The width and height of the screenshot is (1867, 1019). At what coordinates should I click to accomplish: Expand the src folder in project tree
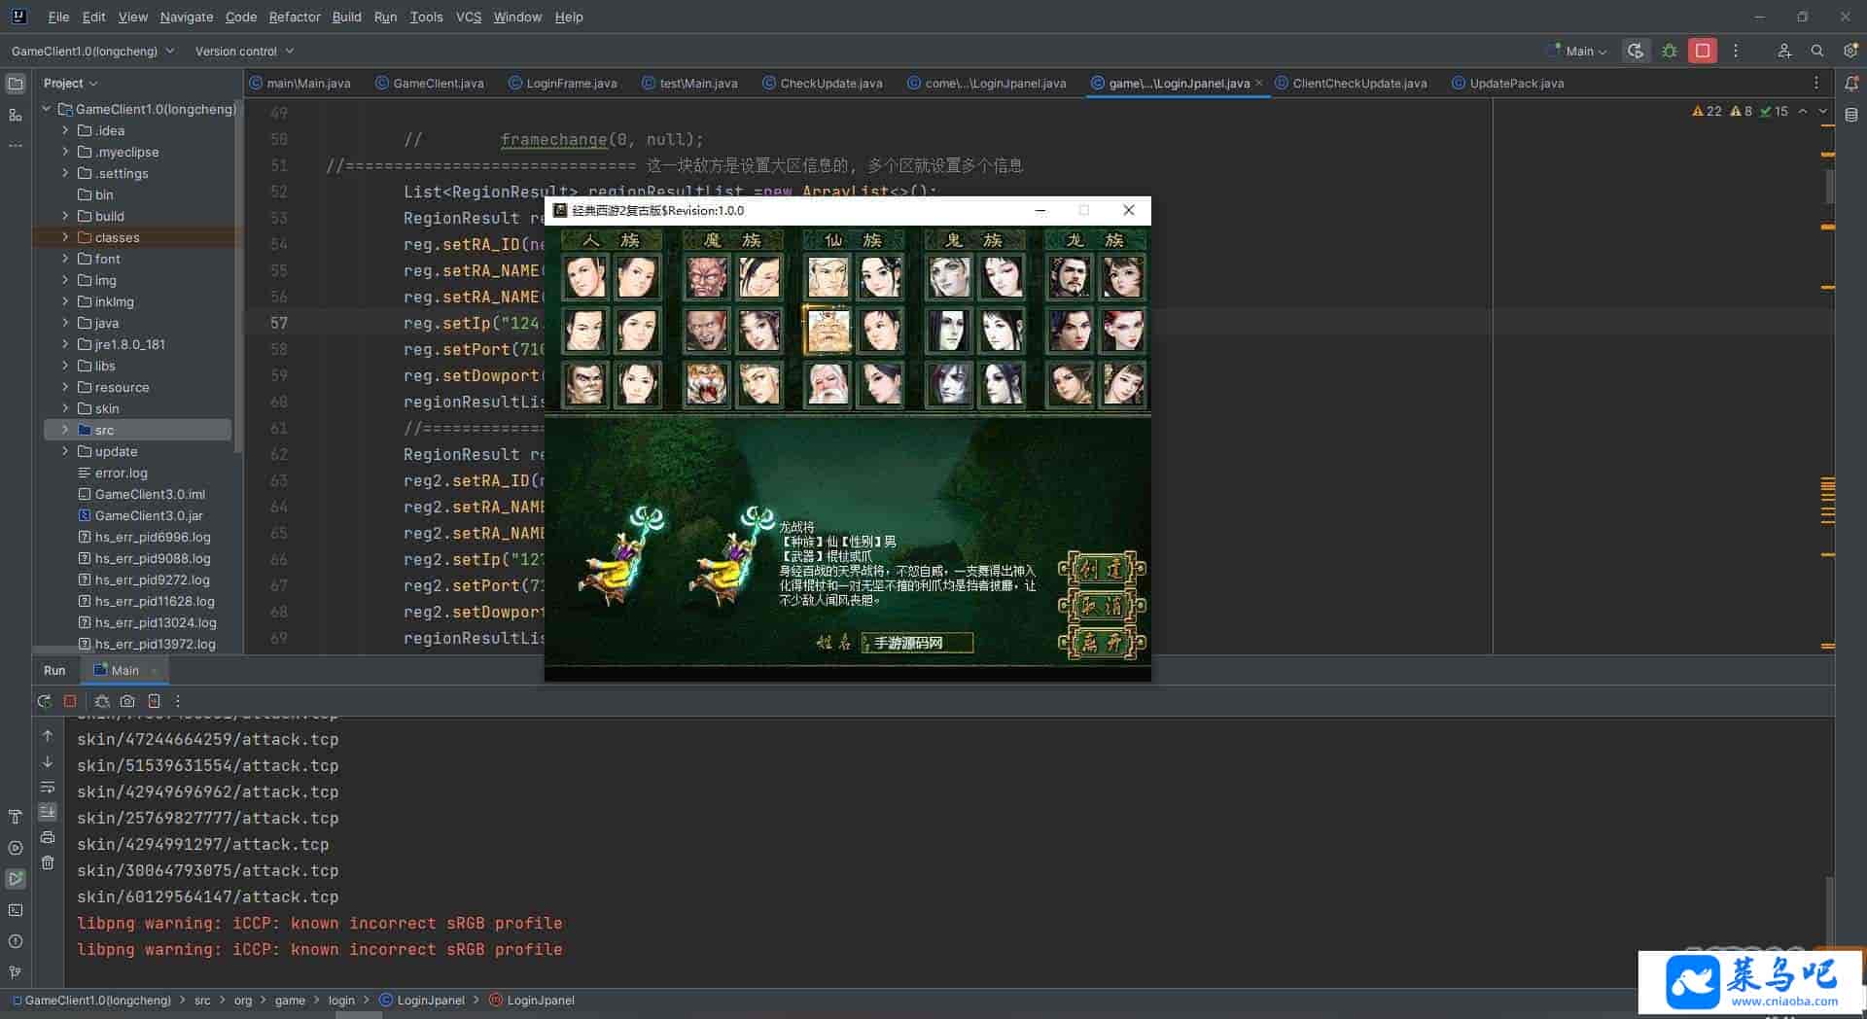tap(65, 430)
